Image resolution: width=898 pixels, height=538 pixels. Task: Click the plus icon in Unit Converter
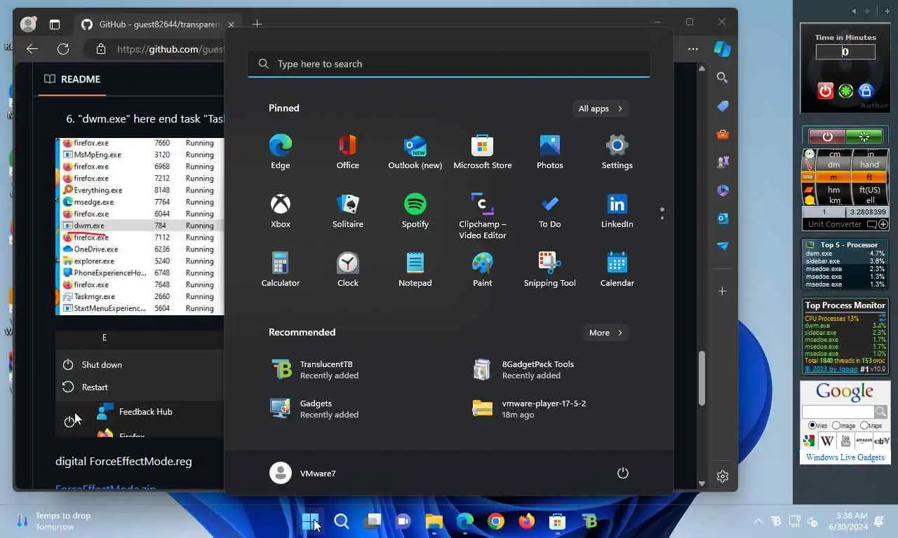click(883, 225)
